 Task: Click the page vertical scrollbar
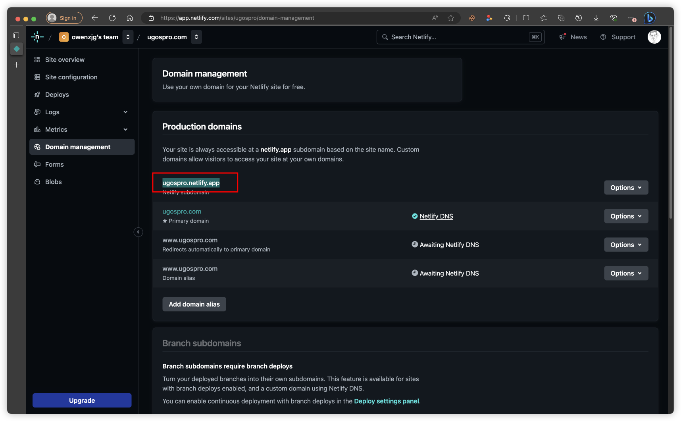(671, 123)
